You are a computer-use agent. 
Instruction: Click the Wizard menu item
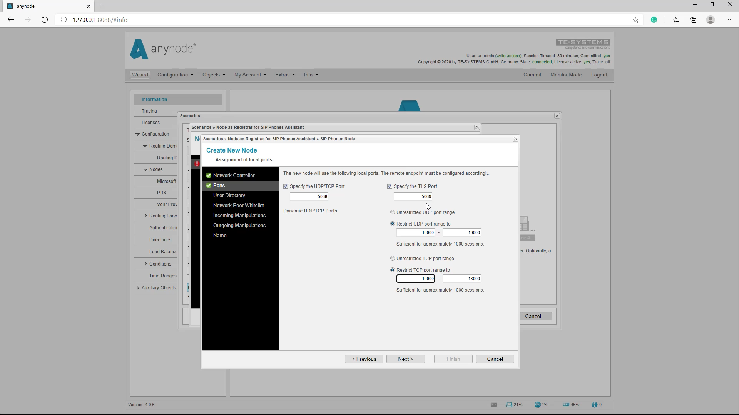click(x=140, y=75)
